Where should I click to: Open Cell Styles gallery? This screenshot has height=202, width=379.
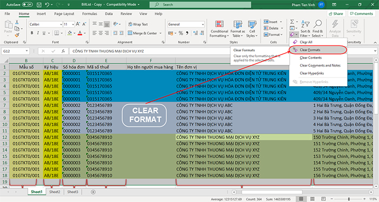(x=252, y=29)
